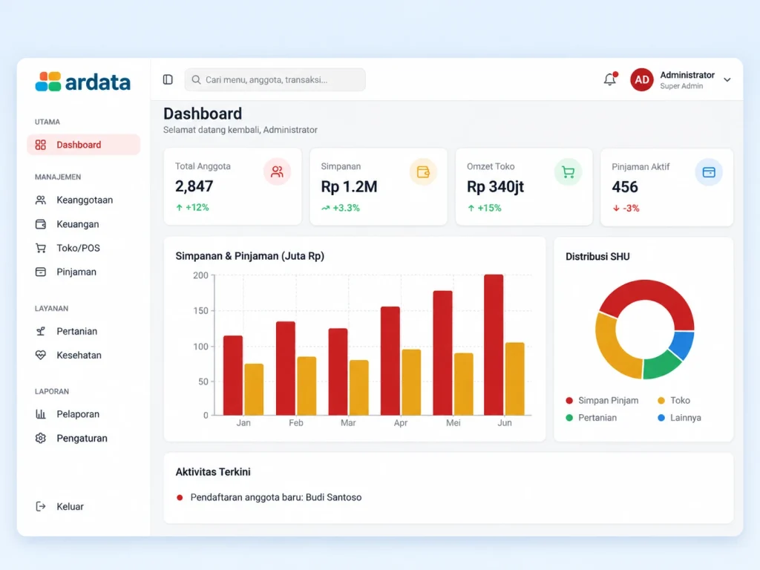Go to the Keuangan section
760x570 pixels.
(x=83, y=224)
